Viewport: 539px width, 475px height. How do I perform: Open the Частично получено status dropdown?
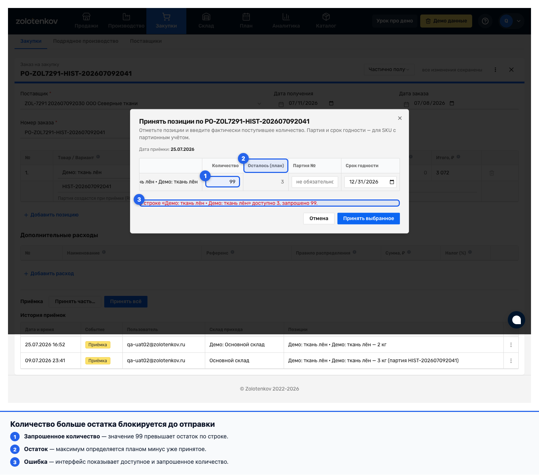tap(389, 70)
